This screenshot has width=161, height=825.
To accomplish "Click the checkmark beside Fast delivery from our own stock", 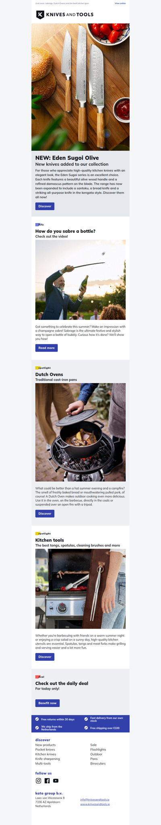I will tap(86, 719).
